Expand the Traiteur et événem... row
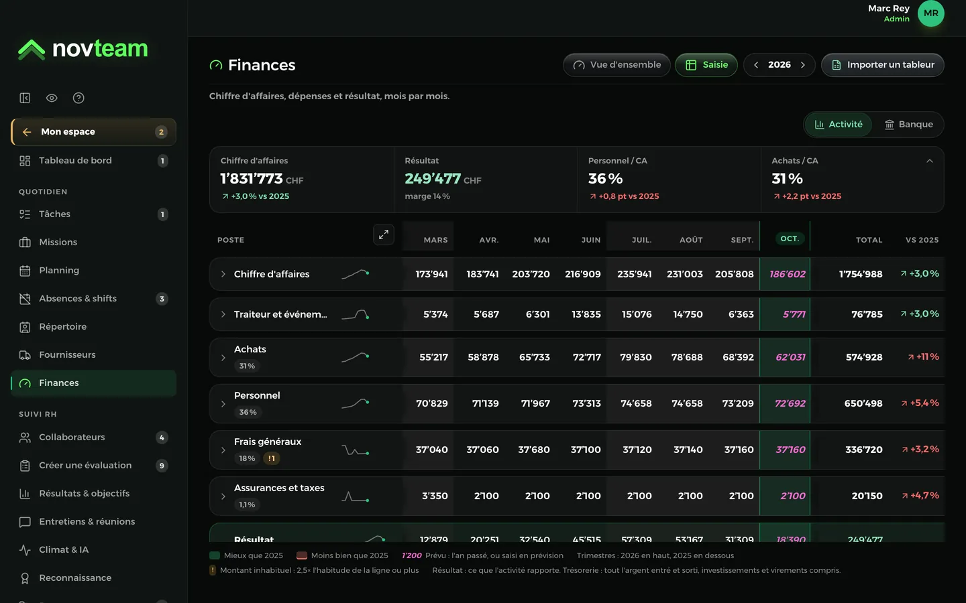 (223, 314)
